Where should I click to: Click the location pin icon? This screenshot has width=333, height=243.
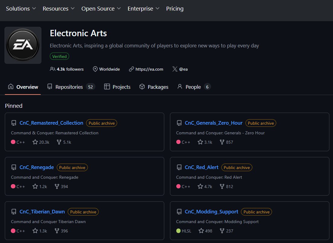95,69
